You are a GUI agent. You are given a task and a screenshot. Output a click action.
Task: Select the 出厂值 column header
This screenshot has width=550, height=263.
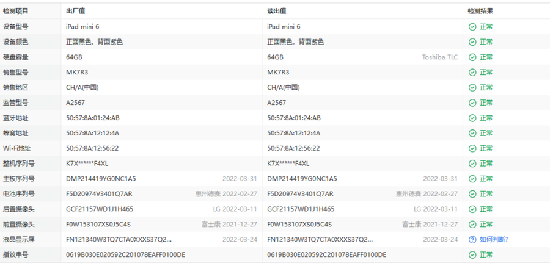point(75,11)
